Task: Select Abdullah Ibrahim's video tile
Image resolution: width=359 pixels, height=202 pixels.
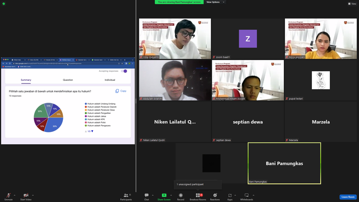Action: click(175, 80)
